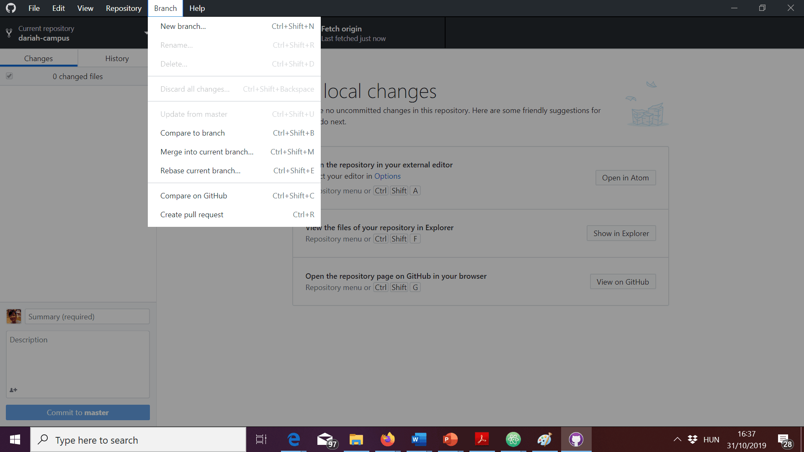Toggle the changed files checkbox
Screen dimensions: 804x452
coord(9,76)
